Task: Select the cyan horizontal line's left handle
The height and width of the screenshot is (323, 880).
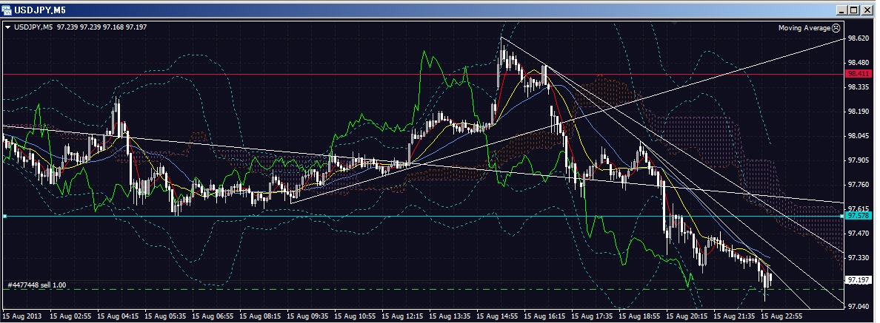Action: click(x=5, y=216)
